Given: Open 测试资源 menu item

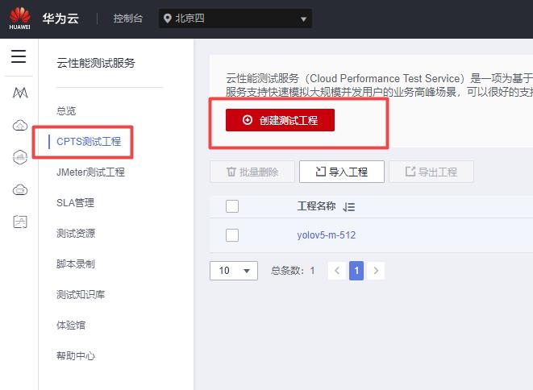Looking at the screenshot, I should point(76,234).
